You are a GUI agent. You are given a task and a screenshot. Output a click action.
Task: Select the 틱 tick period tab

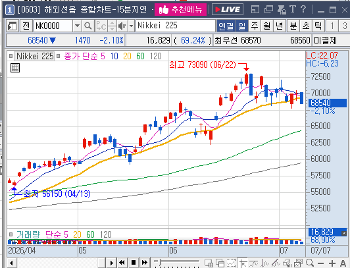pos(318,26)
